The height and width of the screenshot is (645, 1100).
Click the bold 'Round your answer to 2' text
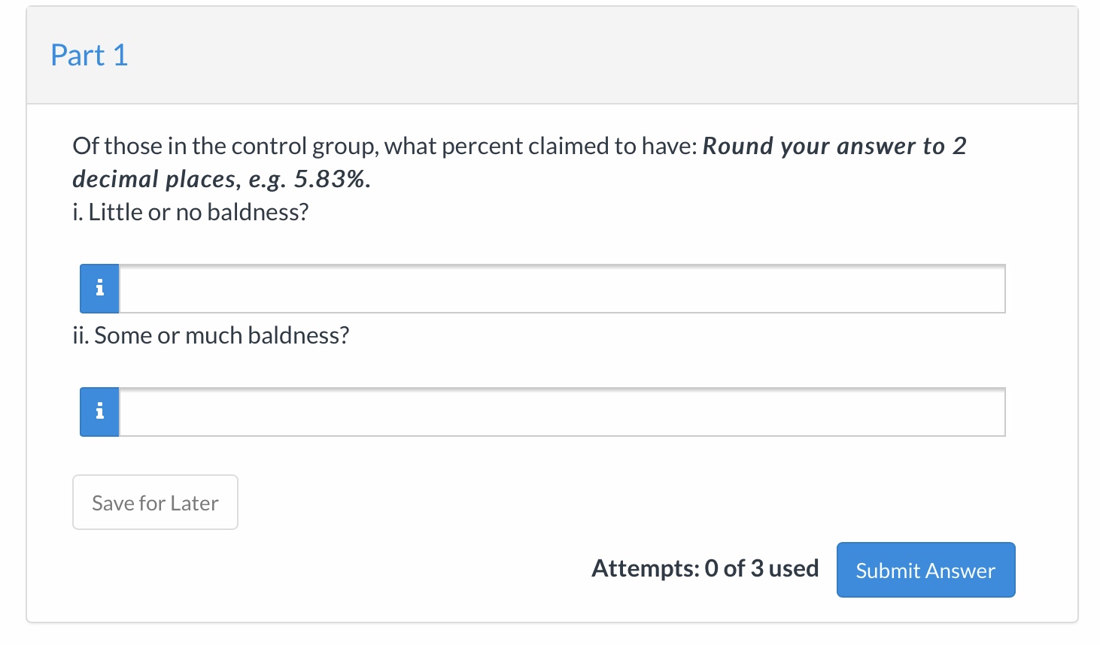pyautogui.click(x=834, y=146)
